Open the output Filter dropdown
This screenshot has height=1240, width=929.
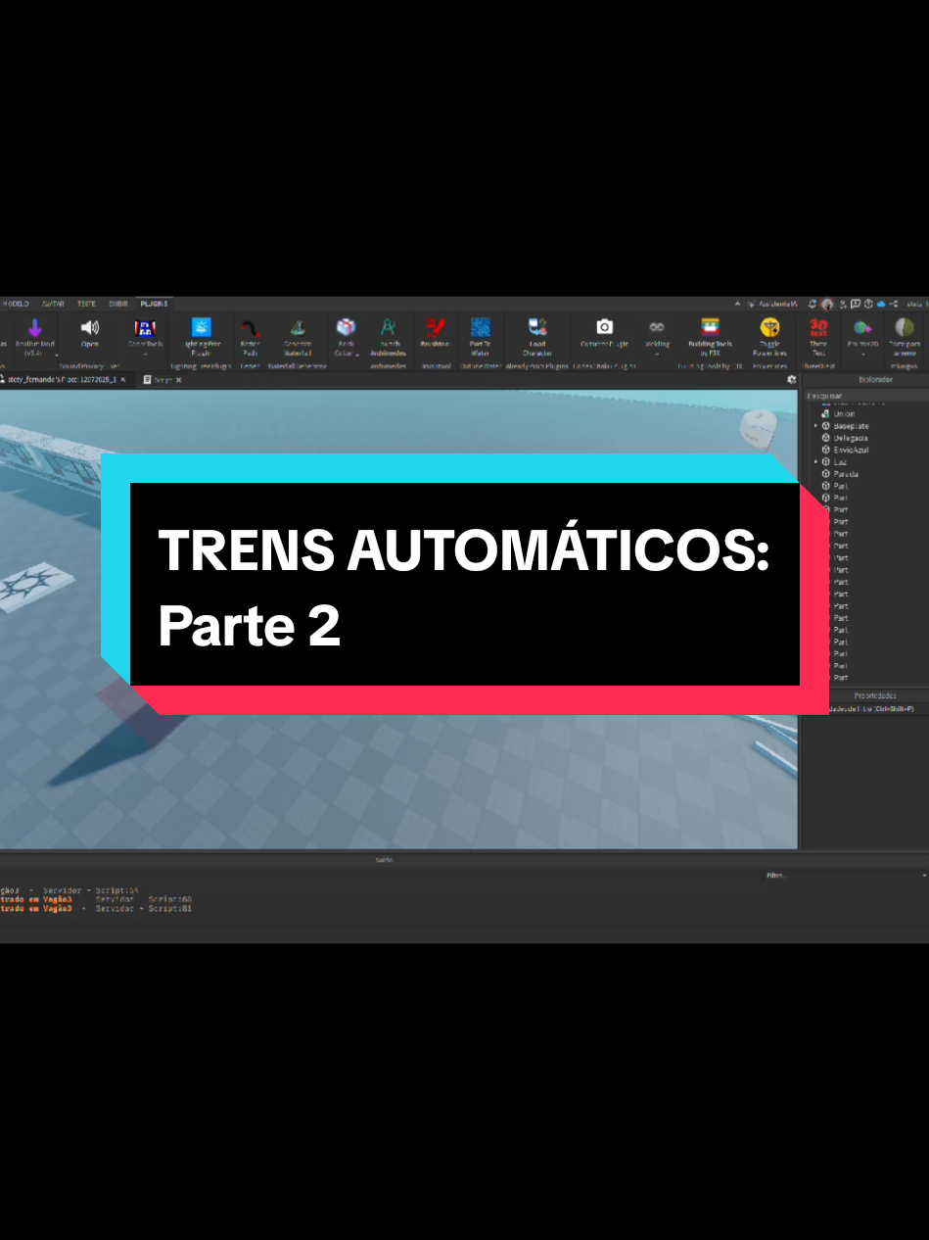(846, 876)
